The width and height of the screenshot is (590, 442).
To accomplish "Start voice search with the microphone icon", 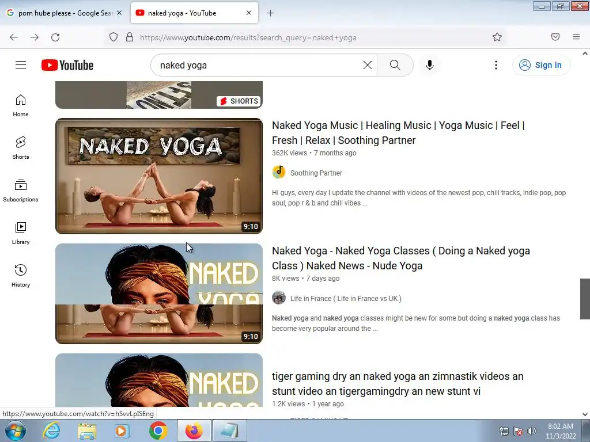I will (x=429, y=65).
